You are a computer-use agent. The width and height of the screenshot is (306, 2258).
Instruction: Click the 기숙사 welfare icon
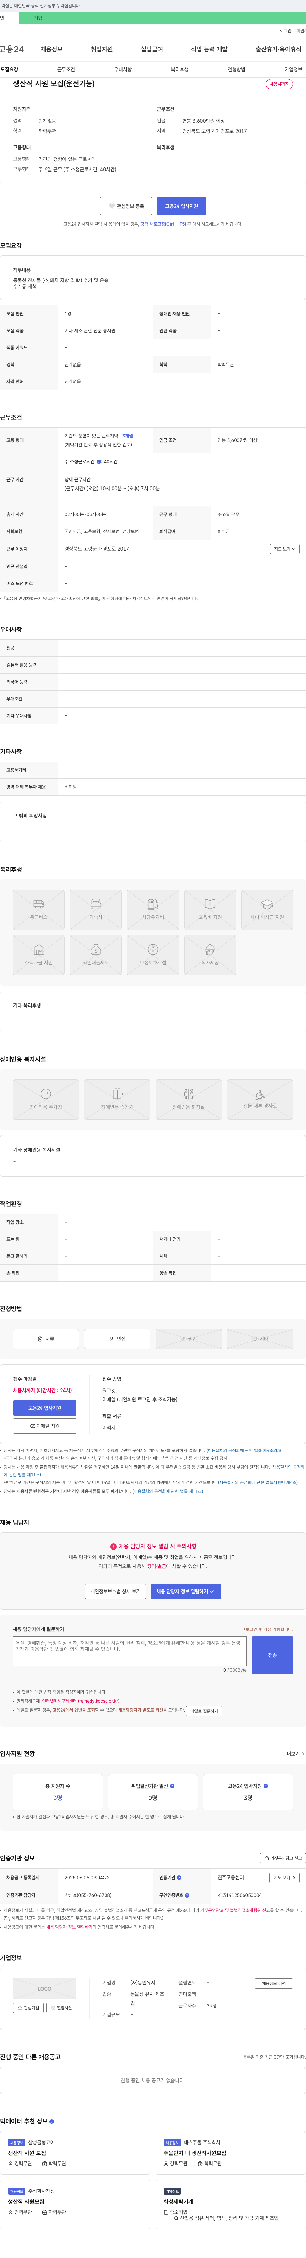pyautogui.click(x=96, y=909)
